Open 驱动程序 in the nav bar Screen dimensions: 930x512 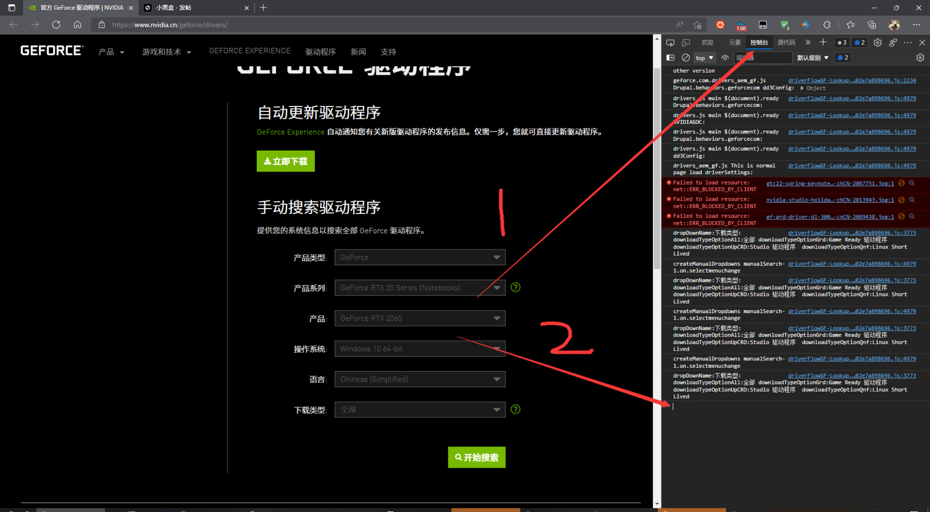coord(320,52)
